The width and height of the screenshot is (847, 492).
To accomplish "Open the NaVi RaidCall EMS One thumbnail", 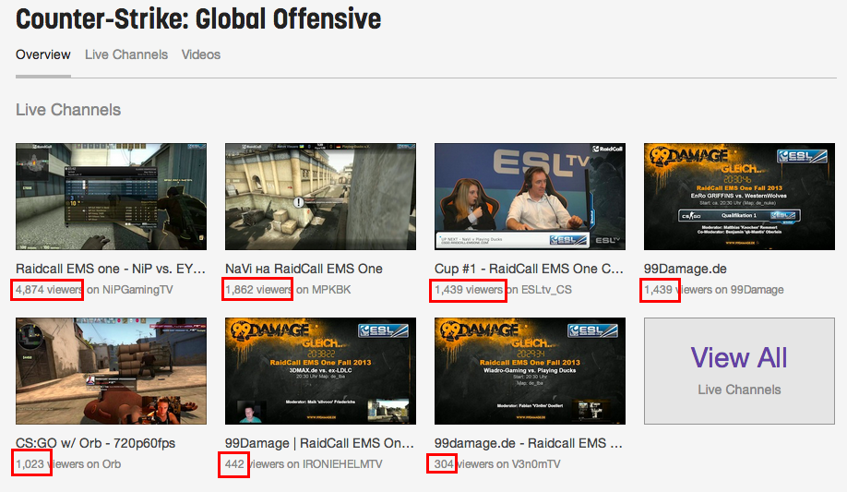I will pos(320,197).
